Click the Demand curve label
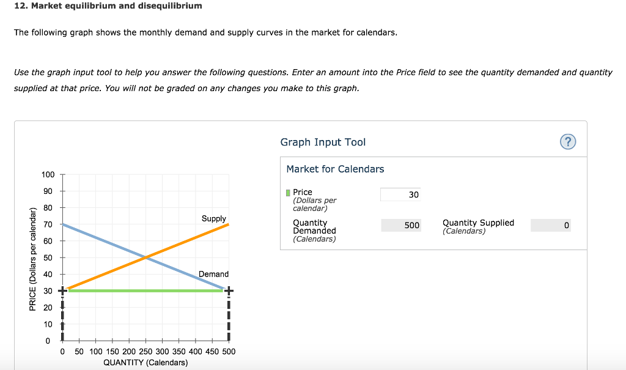Screen dimensions: 626x370 [213, 274]
